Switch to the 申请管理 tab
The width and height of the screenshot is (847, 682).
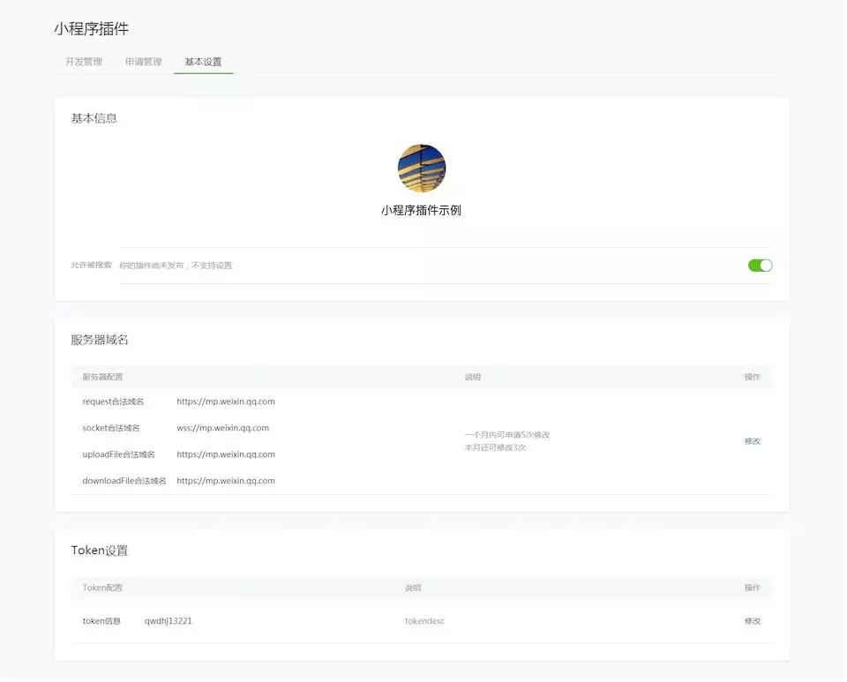tap(144, 62)
